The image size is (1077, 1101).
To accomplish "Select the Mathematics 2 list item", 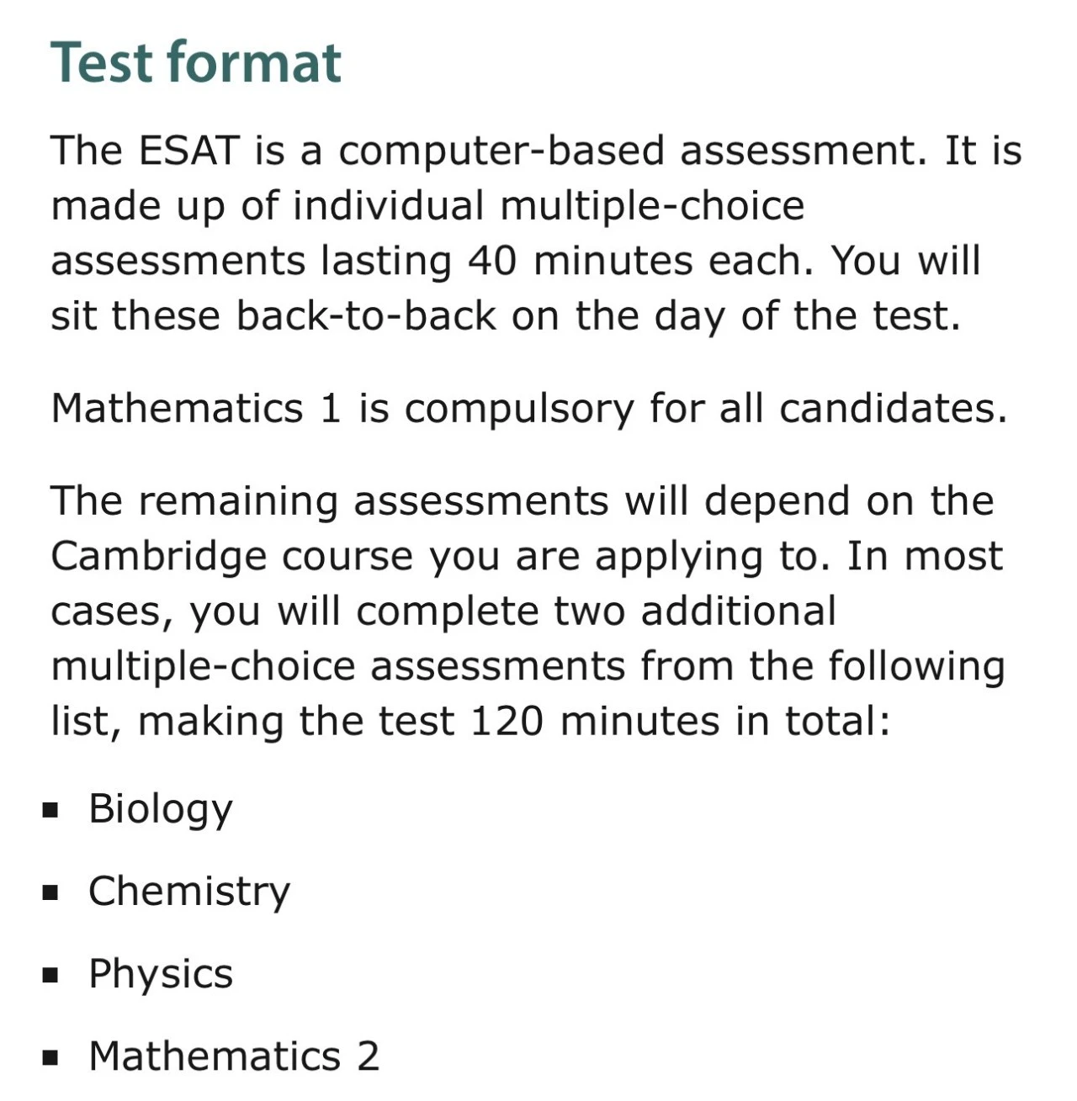I will 234,1056.
